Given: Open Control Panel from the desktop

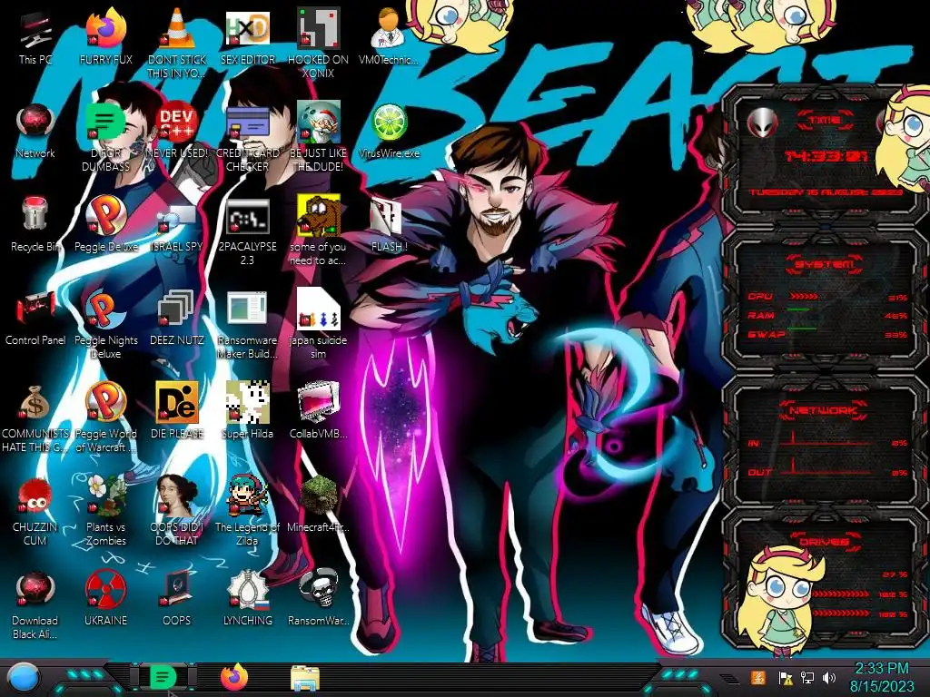Looking at the screenshot, I should click(35, 318).
